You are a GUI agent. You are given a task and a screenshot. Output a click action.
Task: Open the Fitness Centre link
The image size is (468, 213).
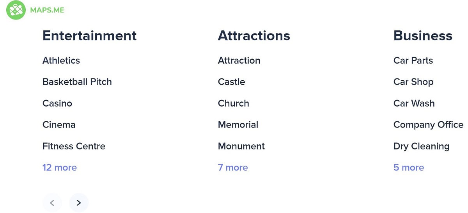74,146
